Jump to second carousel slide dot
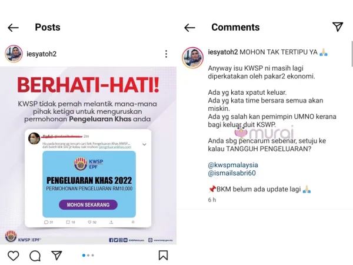The image size is (353, 265). tap(88, 256)
